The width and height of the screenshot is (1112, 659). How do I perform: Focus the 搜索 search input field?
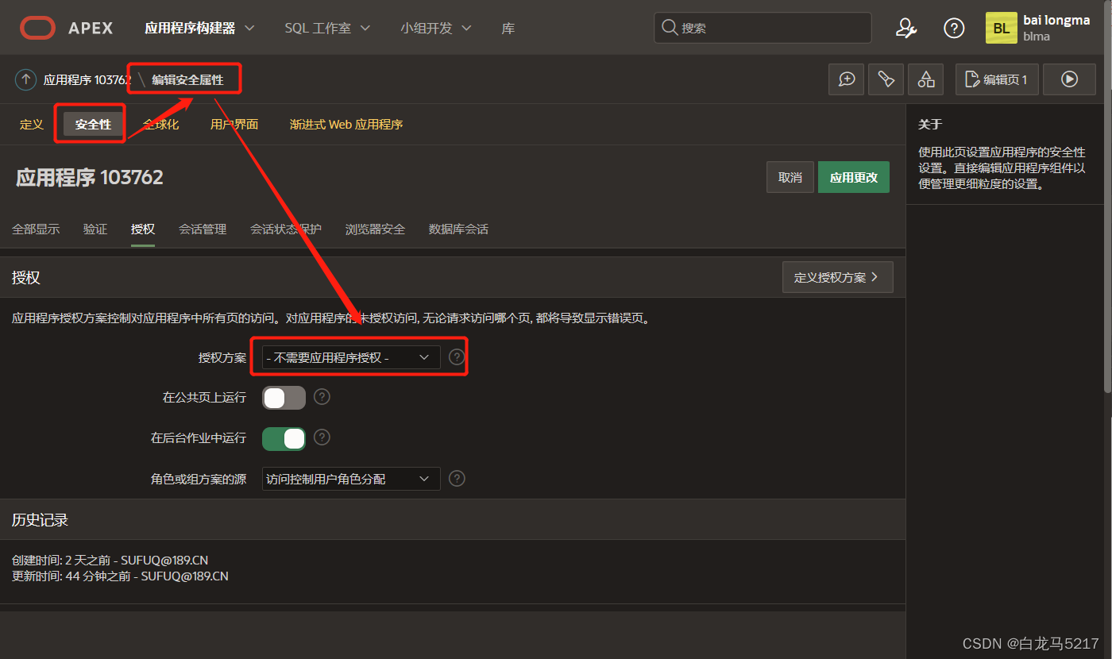click(763, 28)
